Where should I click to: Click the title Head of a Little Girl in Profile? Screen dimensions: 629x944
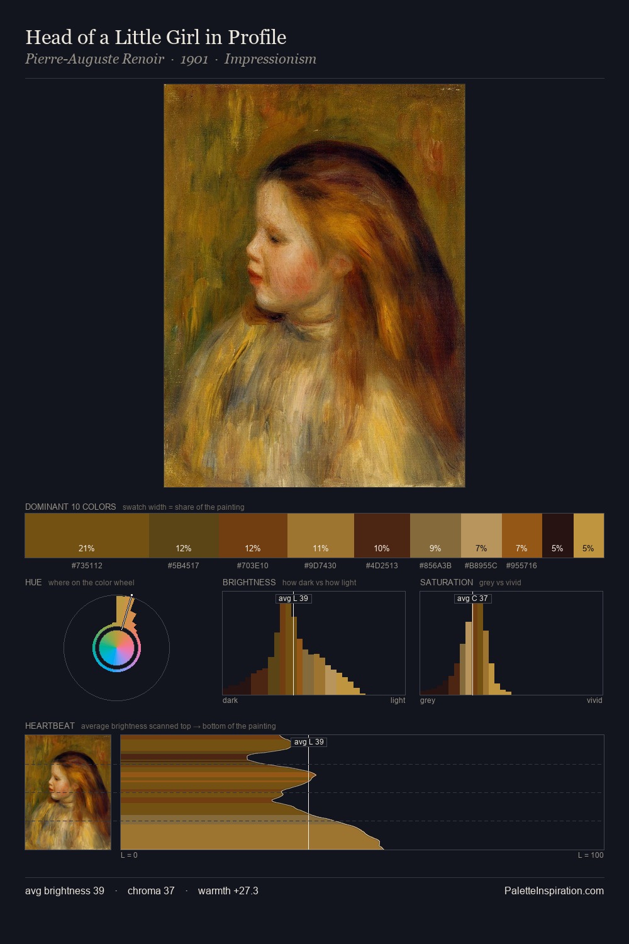pos(155,38)
